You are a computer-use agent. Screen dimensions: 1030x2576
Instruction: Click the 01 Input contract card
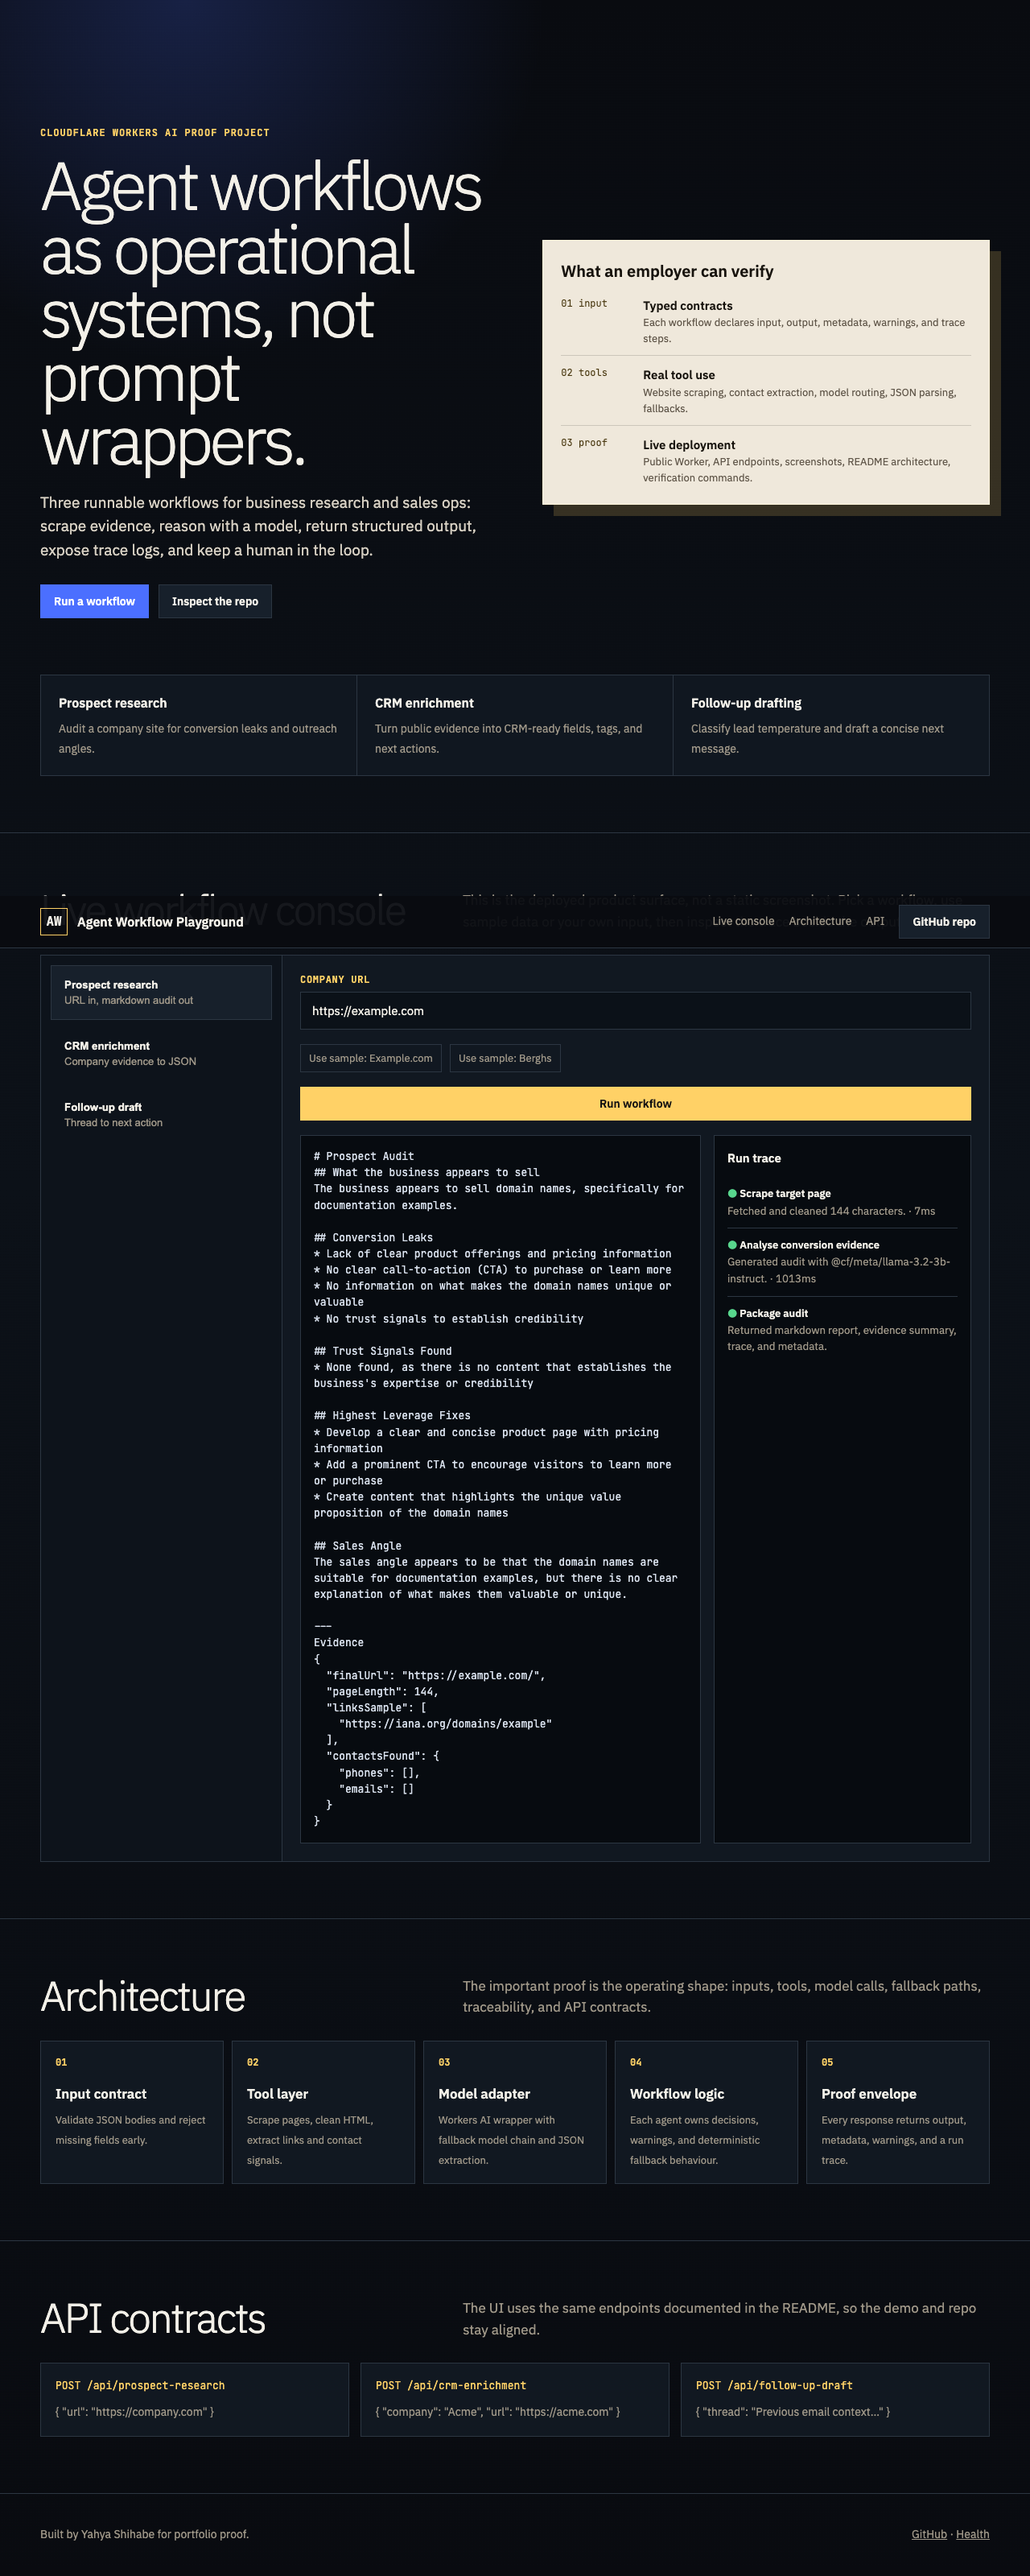point(132,2111)
